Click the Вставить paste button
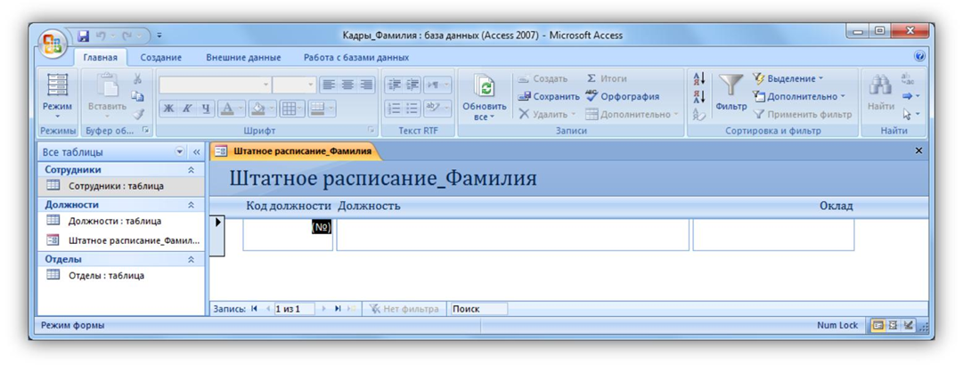Viewport: 963px width, 365px height. (x=107, y=96)
